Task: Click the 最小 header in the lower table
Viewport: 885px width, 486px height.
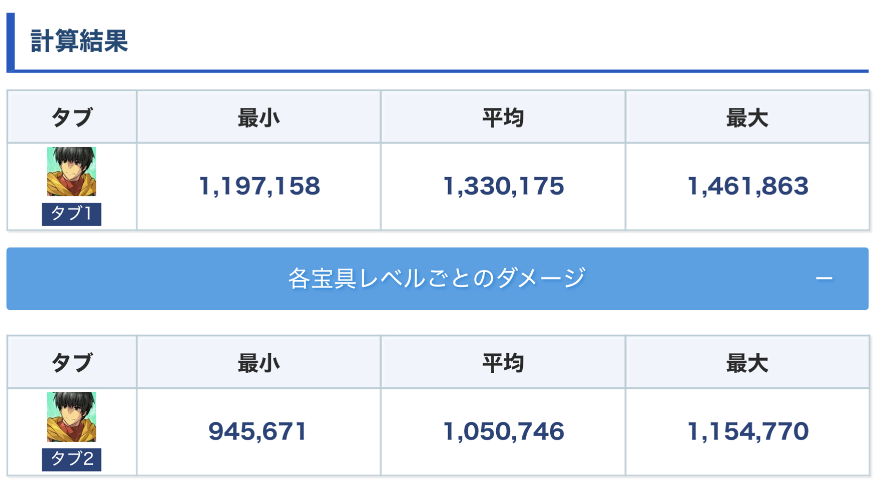Action: 259,363
